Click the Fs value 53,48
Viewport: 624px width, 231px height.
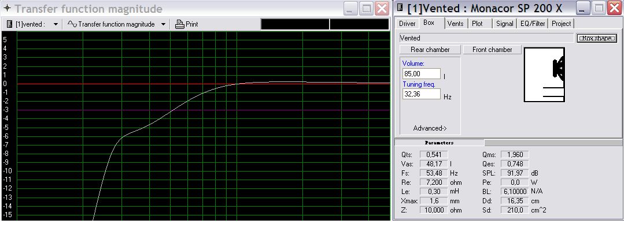pos(434,173)
